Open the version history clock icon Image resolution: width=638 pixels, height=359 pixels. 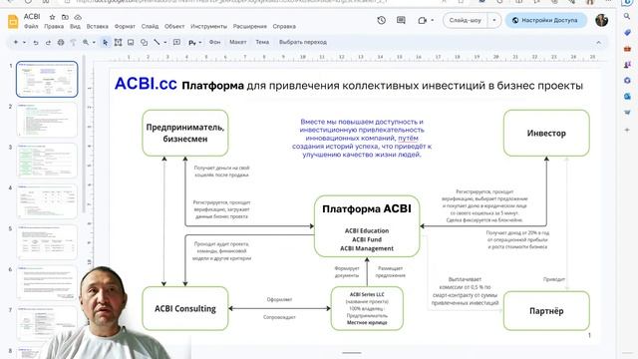381,20
